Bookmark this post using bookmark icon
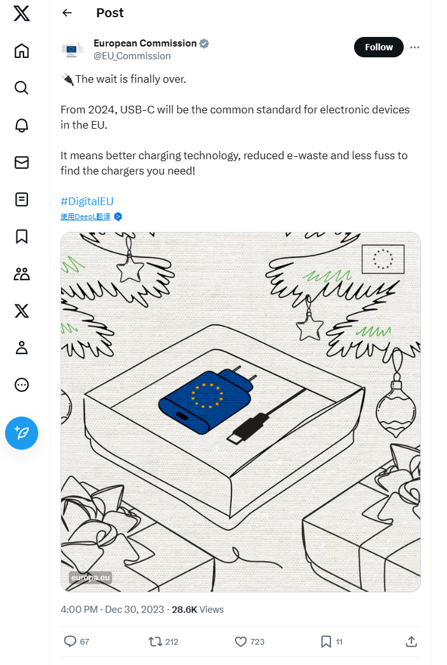Viewport: 447px width, 665px height. pos(326,641)
